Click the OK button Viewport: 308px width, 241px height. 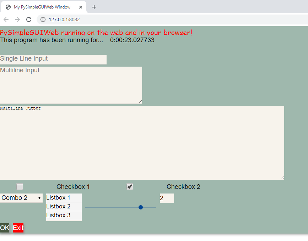[5, 228]
